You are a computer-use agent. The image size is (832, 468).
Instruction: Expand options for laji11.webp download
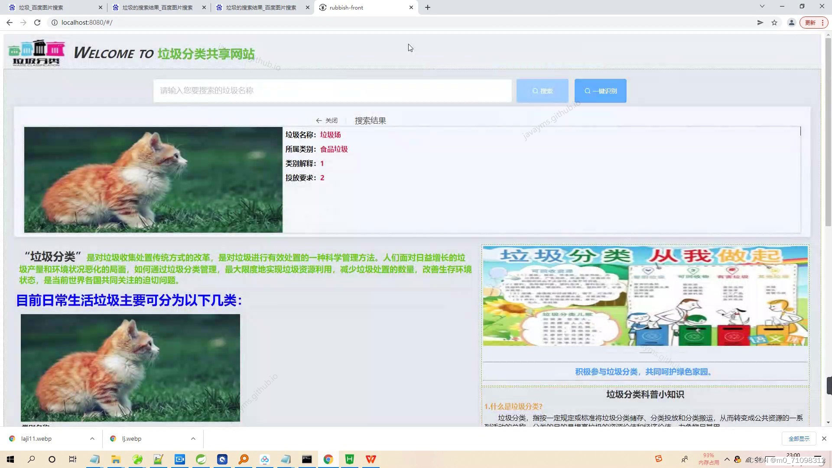click(x=92, y=439)
